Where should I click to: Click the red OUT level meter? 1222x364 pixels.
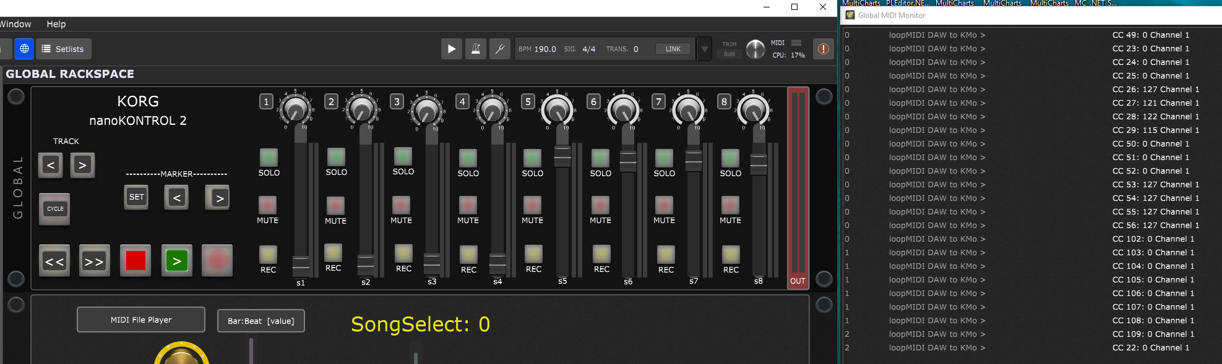coord(798,188)
